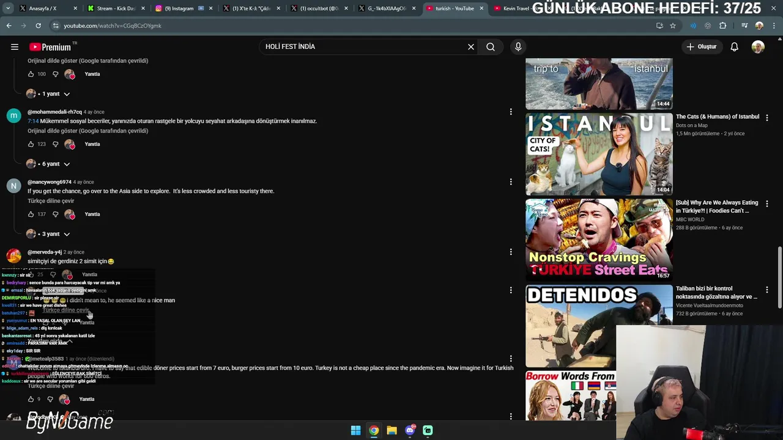
Task: Open The Cats & Humans of Istanbul thumbnail
Action: tap(599, 154)
